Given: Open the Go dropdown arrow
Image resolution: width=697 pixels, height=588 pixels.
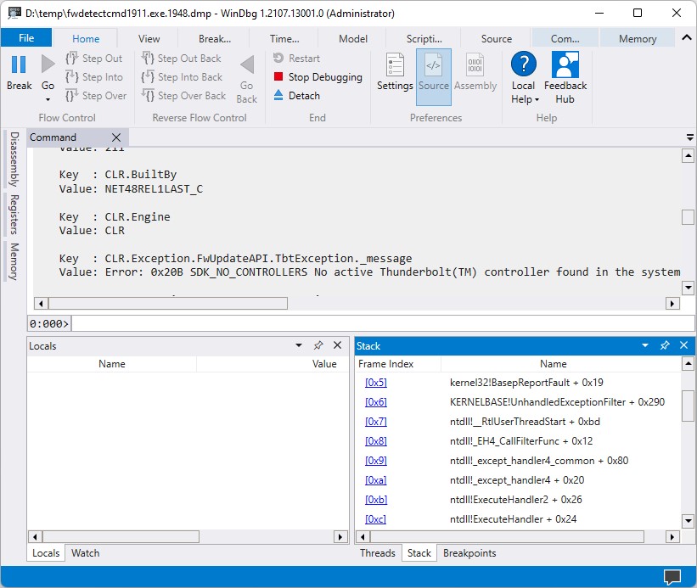Looking at the screenshot, I should tap(48, 99).
